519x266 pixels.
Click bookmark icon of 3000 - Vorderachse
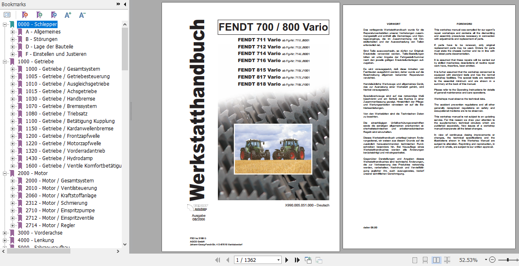coord(12,233)
